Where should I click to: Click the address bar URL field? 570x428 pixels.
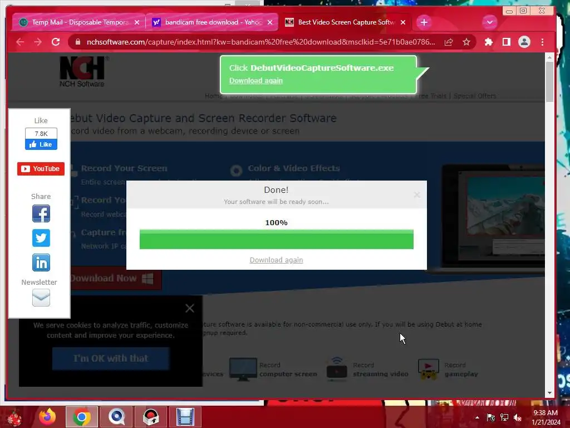point(261,42)
